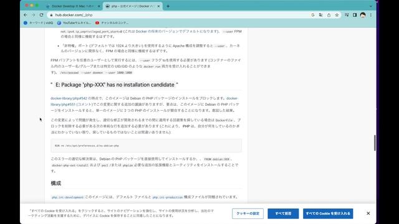Bookmark this page with the star icon
The width and height of the screenshot is (399, 224).
[337, 15]
